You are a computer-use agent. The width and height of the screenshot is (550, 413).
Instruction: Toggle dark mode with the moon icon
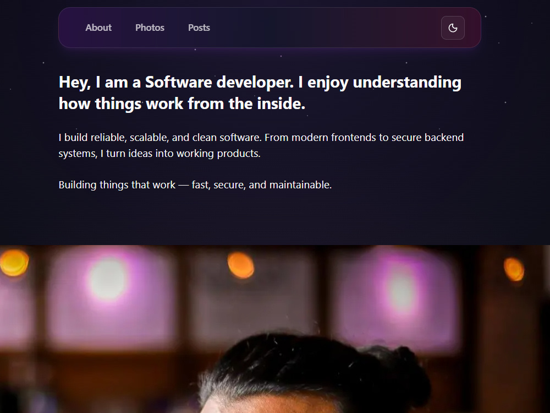(x=453, y=28)
